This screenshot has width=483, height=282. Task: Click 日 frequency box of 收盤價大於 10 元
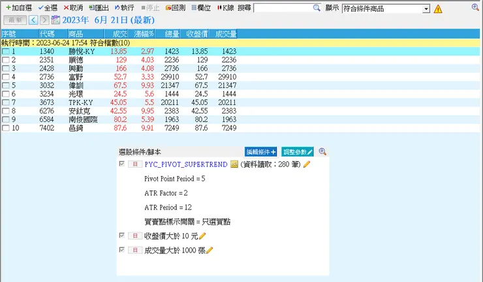pos(135,236)
